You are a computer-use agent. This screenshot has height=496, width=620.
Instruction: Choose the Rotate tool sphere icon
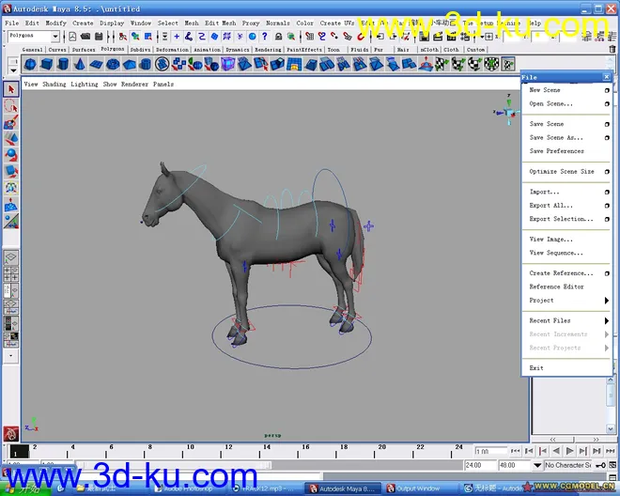(x=11, y=155)
